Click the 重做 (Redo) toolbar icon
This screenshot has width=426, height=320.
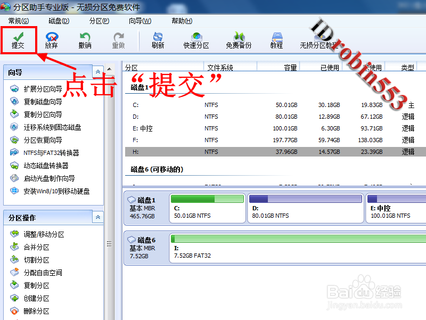[118, 40]
